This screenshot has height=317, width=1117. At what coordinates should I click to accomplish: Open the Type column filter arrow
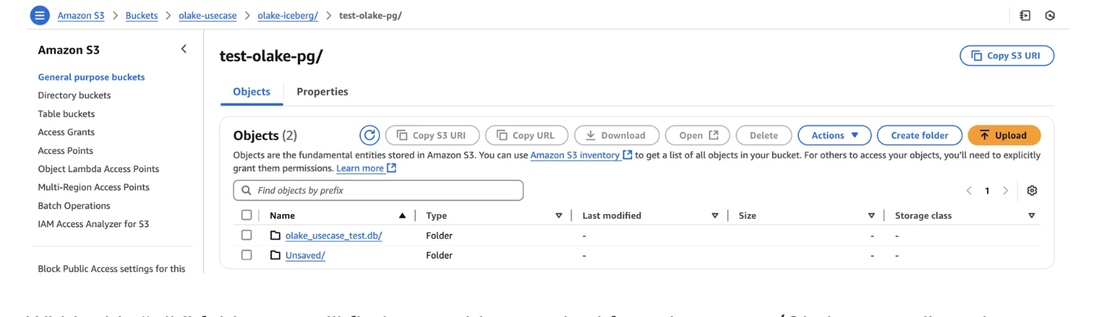(x=558, y=215)
